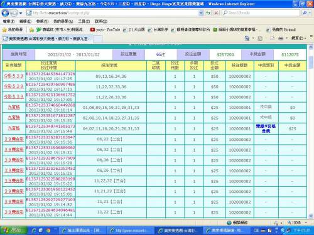
Task: Click the third quick launch shield icon
Action: (x=48, y=231)
